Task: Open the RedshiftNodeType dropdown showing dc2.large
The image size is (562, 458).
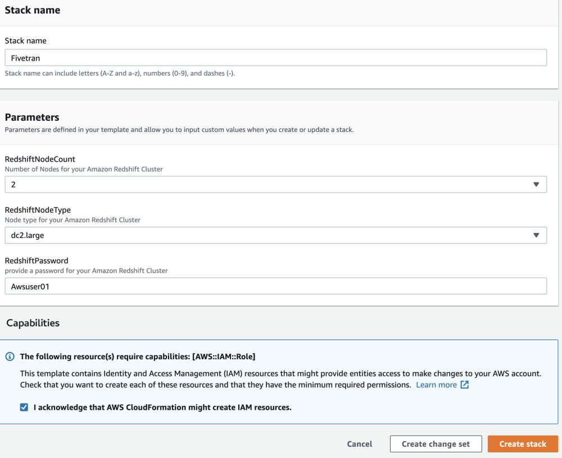Action: (x=275, y=235)
